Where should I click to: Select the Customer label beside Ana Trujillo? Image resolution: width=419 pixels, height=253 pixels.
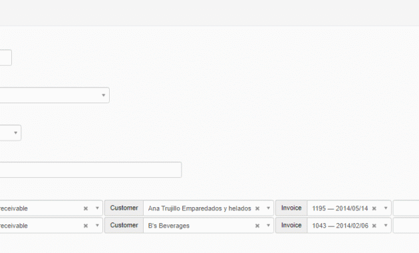124,208
